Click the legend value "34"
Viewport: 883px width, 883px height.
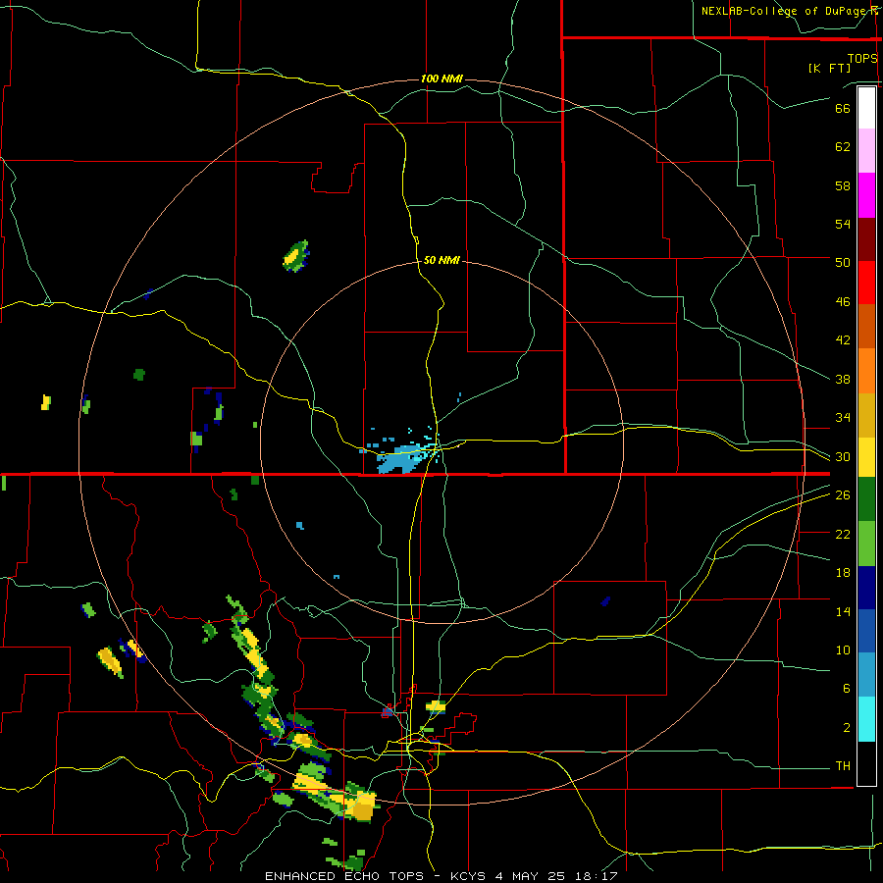click(843, 418)
